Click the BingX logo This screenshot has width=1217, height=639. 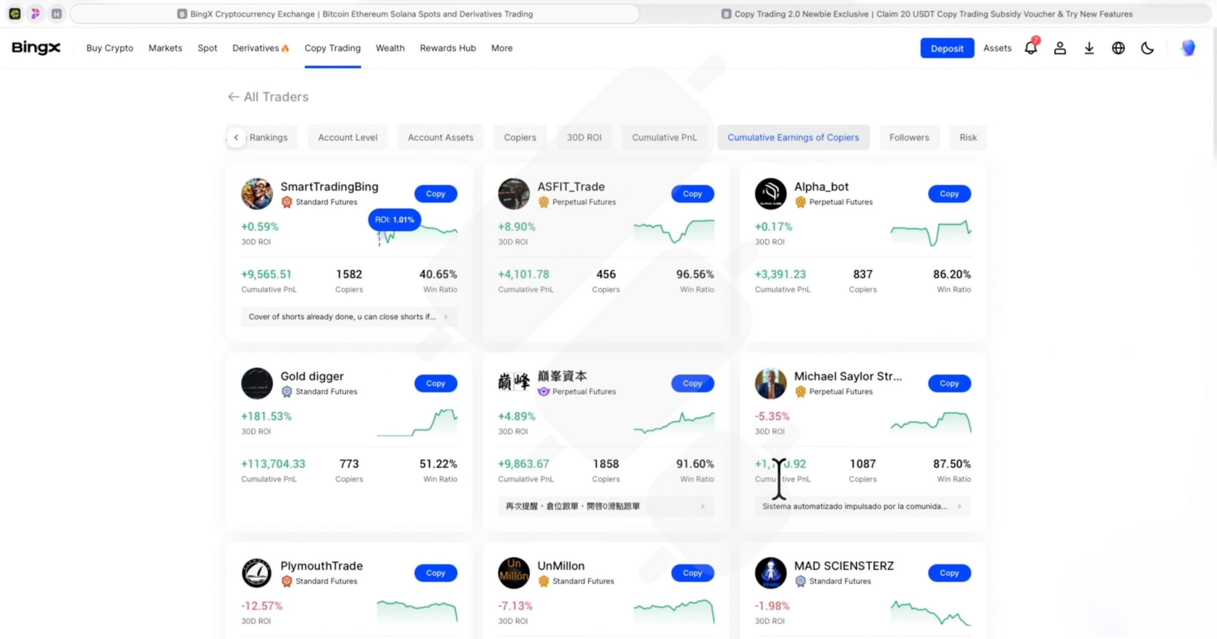[36, 48]
